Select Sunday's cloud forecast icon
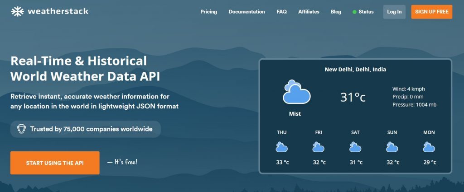The width and height of the screenshot is (464, 192). (x=392, y=147)
